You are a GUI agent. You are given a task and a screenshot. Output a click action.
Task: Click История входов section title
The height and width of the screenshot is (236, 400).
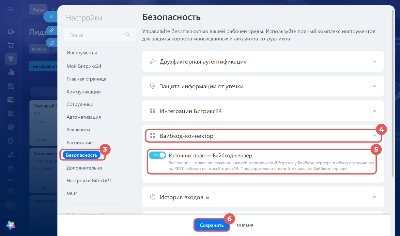[x=181, y=197]
